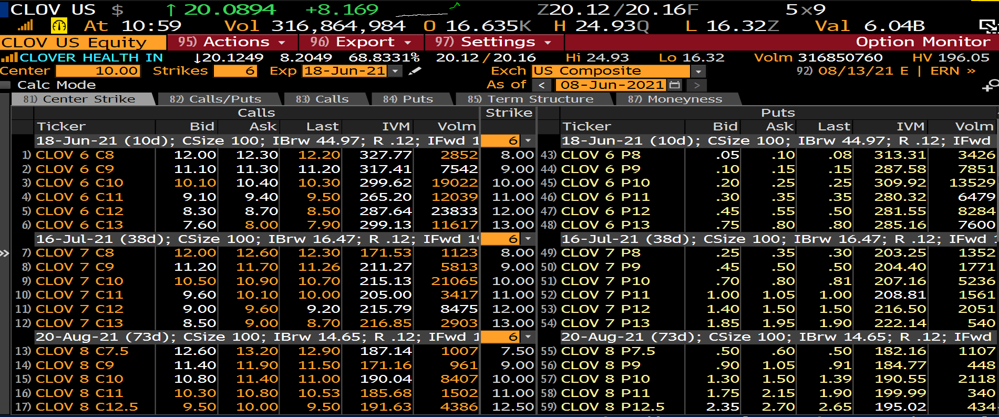Screen dimensions: 999x417
Task: Open strikes dropdown for 16-Jul-21 group
Action: point(528,239)
